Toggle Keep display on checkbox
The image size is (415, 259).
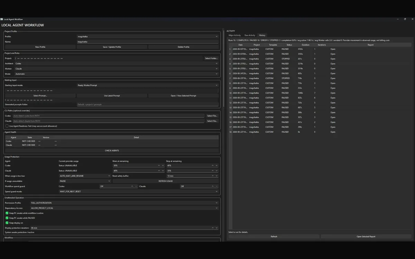click(7, 223)
